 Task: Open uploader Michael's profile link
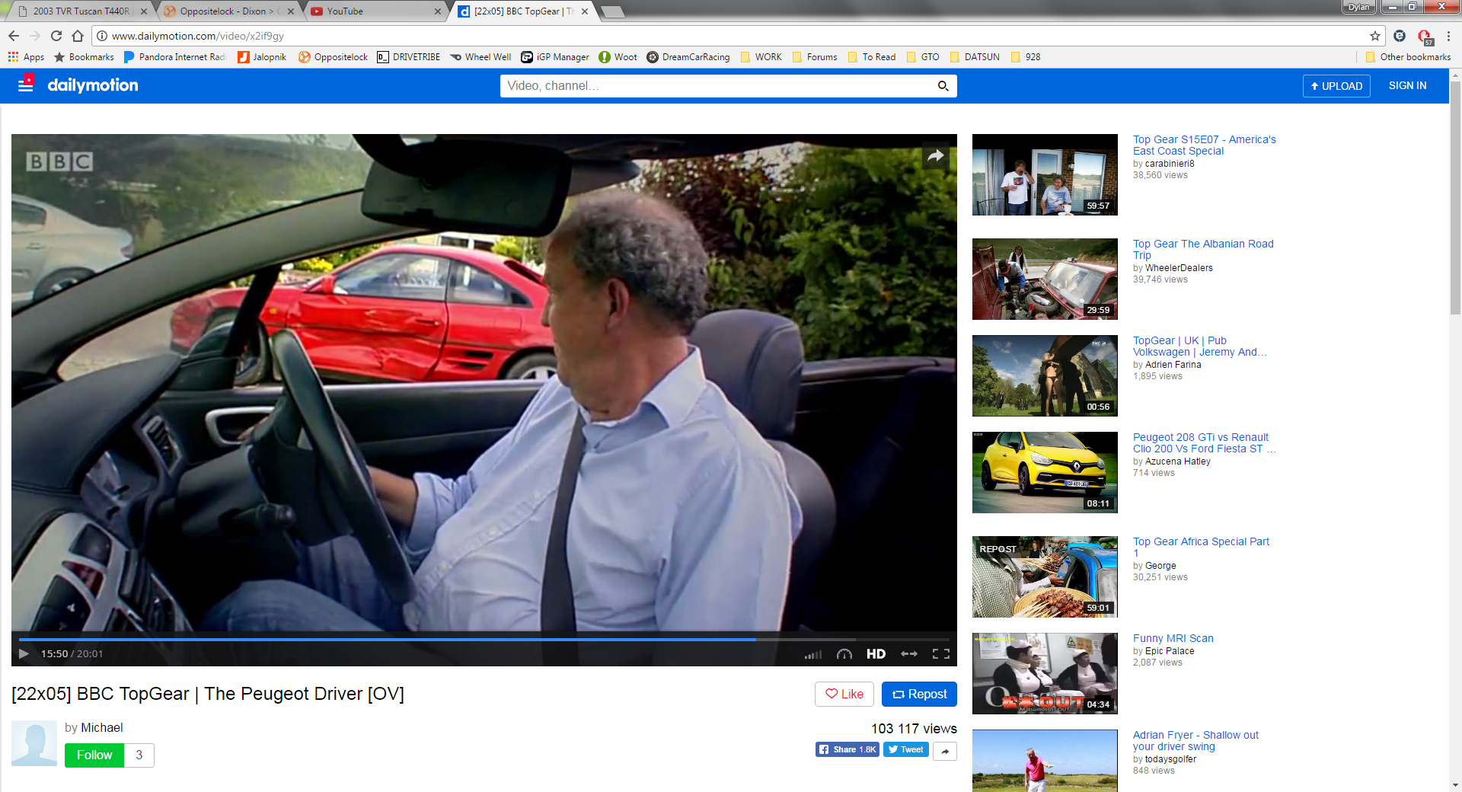coord(102,727)
